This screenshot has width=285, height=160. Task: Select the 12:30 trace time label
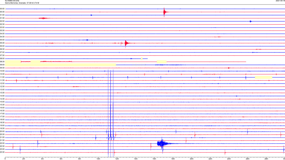pos(2,87)
